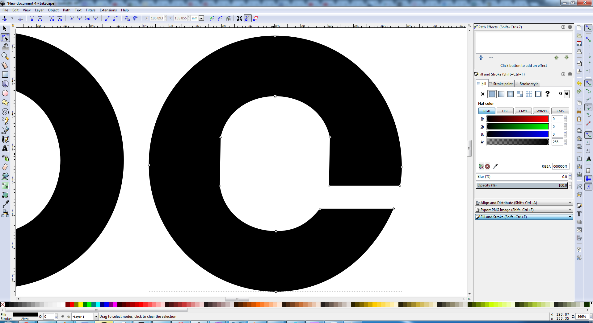The height and width of the screenshot is (323, 593).
Task: Open the Path menu
Action: [66, 10]
